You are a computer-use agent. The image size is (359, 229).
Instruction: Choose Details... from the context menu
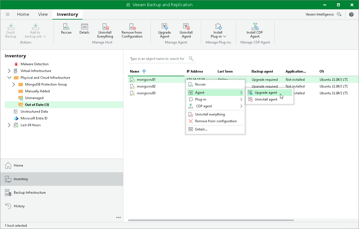tap(215, 129)
